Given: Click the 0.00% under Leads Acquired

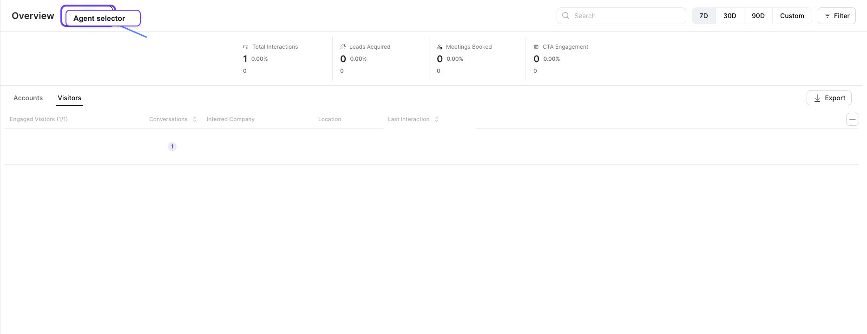Looking at the screenshot, I should 358,59.
